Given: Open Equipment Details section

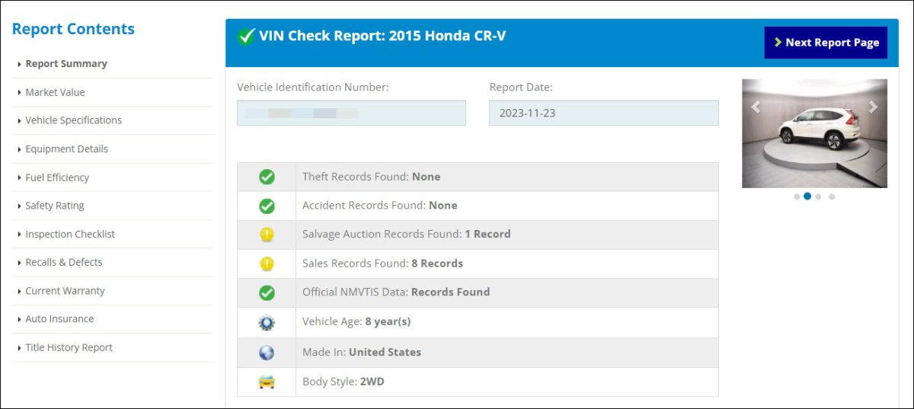Looking at the screenshot, I should pos(66,149).
